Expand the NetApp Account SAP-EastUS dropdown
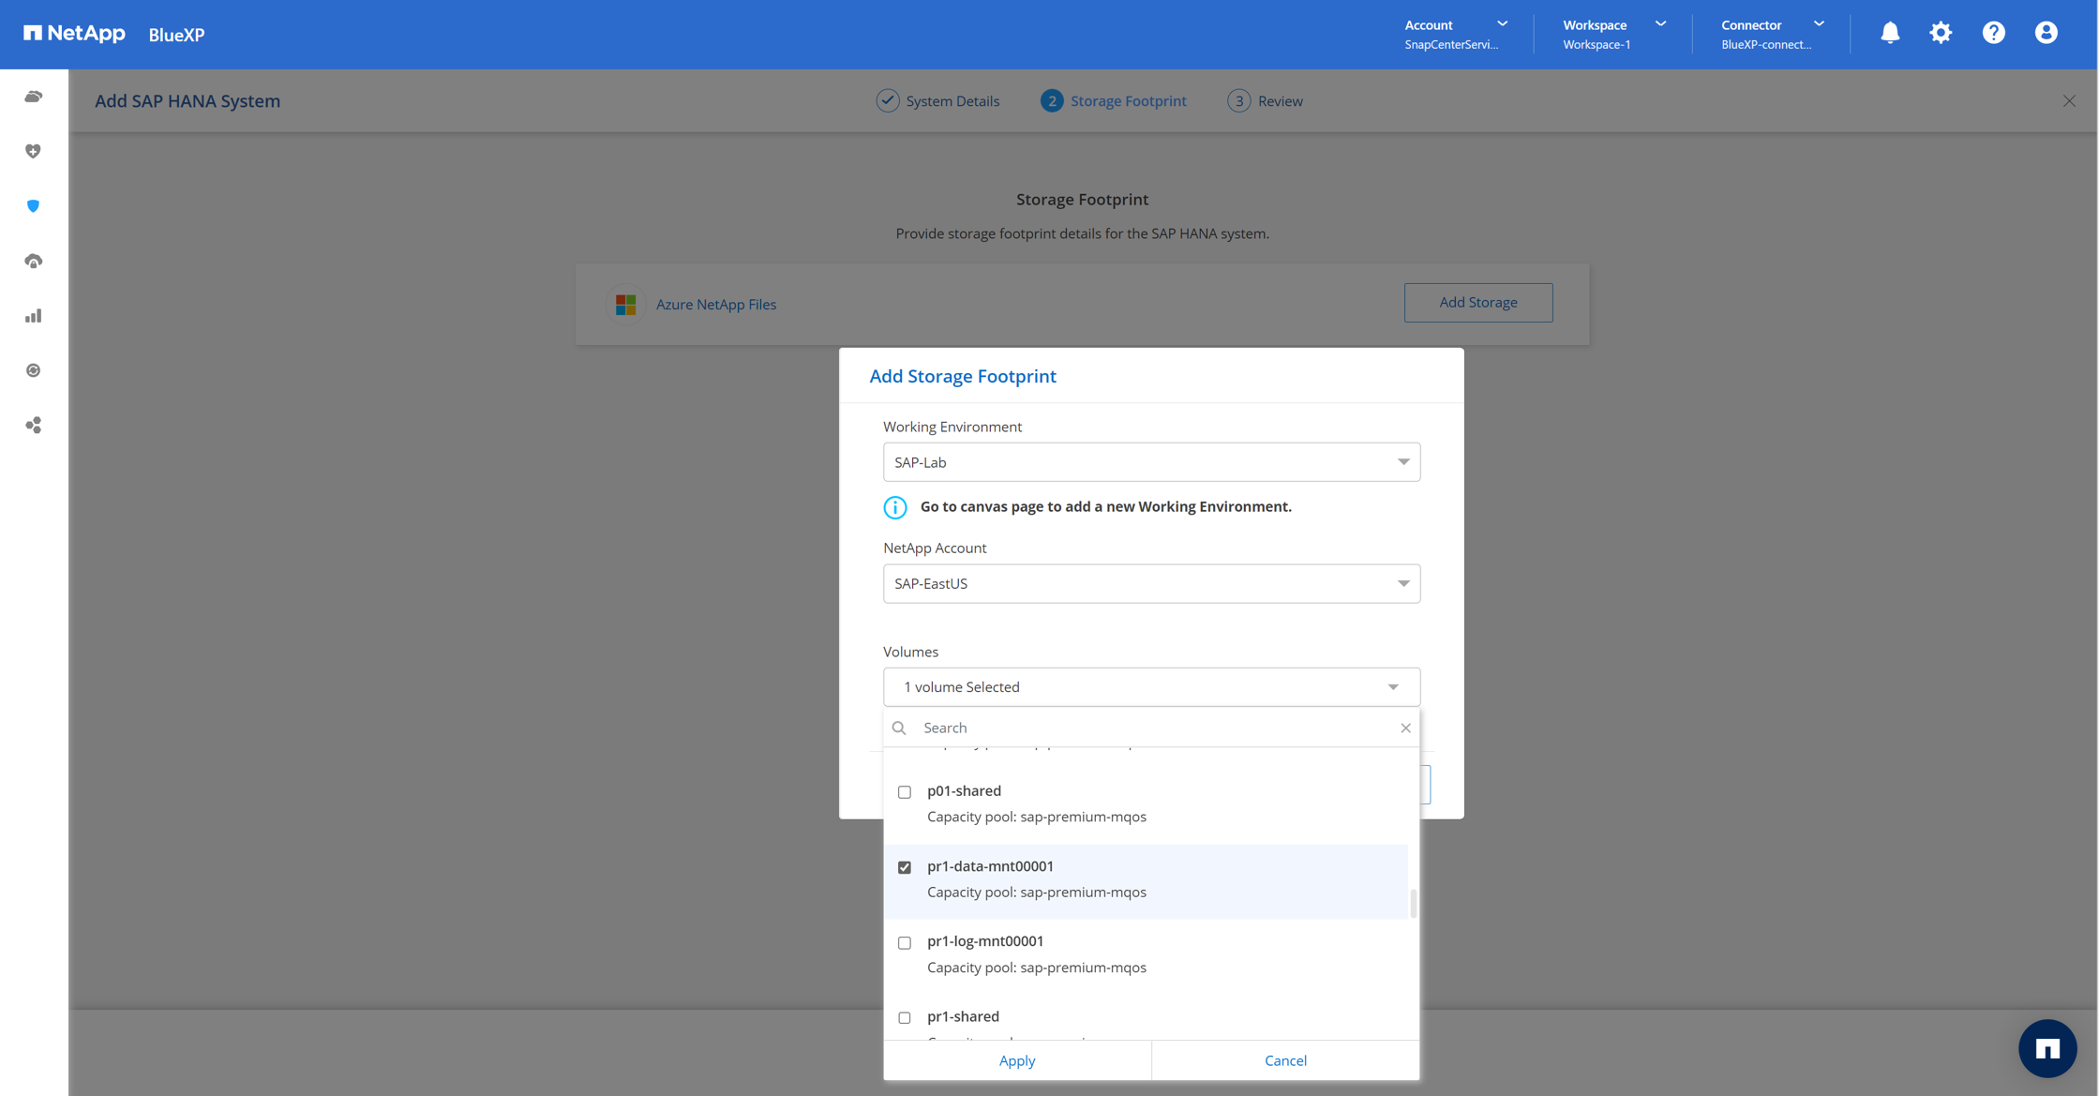The height and width of the screenshot is (1096, 2099). pos(1150,583)
